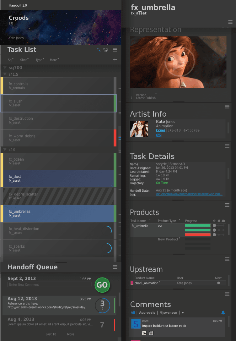Open the fx_umbrella header hamburger menu

[x=230, y=22]
